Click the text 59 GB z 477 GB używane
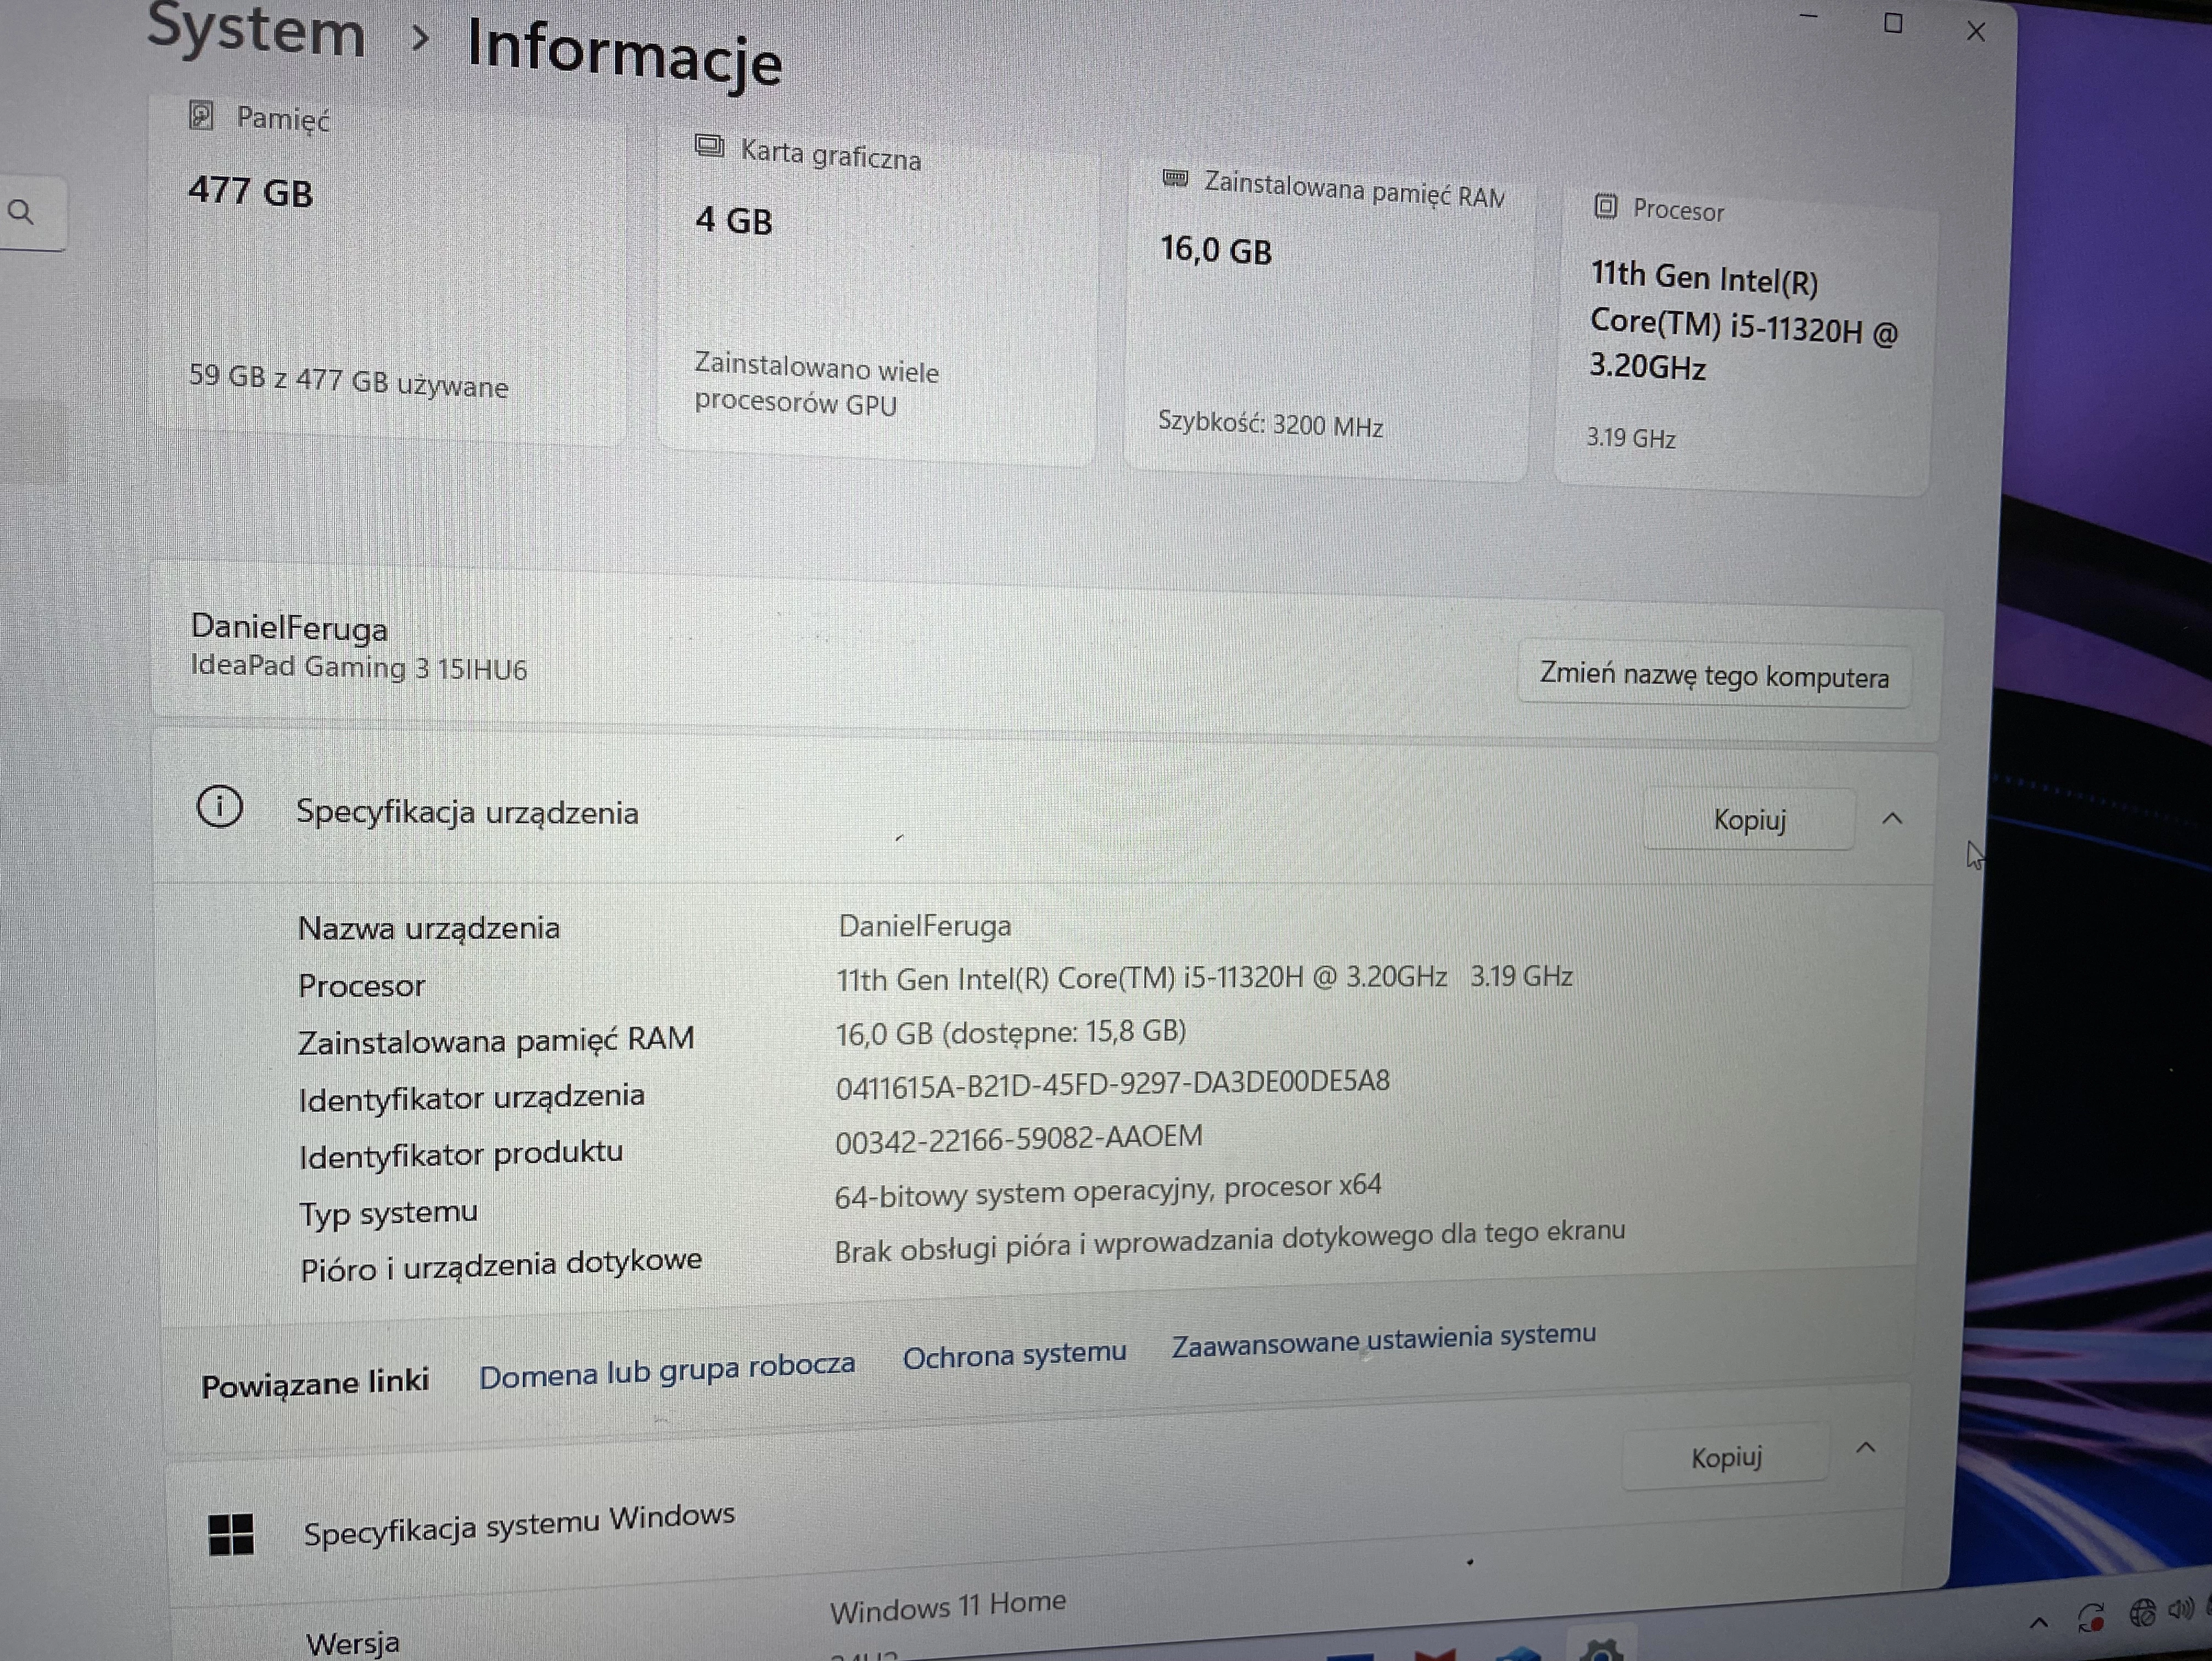The height and width of the screenshot is (1661, 2212). click(348, 381)
